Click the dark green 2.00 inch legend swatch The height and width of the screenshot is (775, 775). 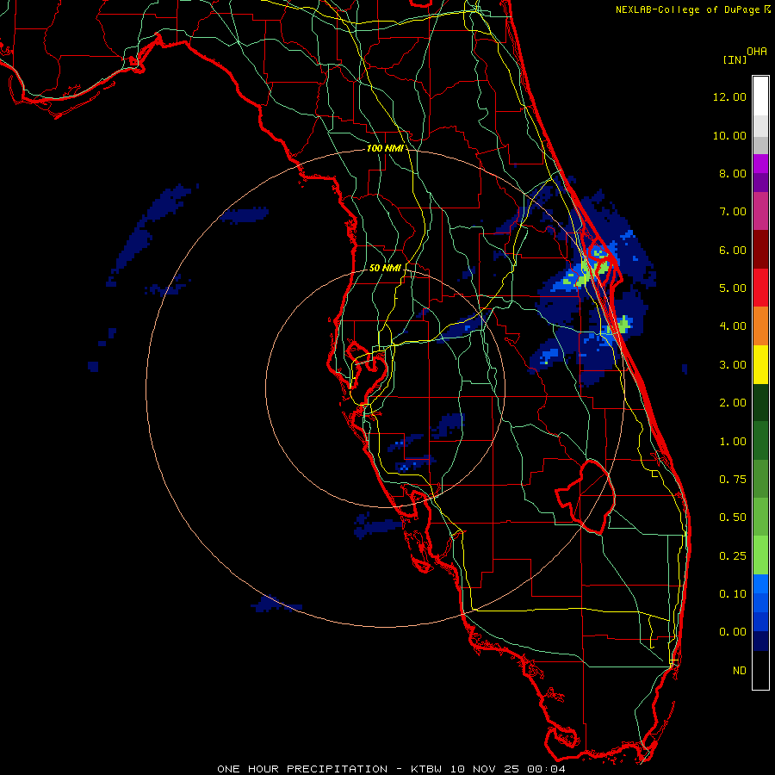pos(760,403)
